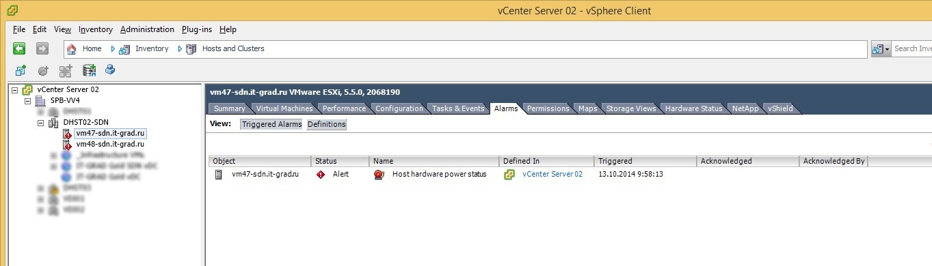
Task: Open the Edit menu
Action: 40,29
